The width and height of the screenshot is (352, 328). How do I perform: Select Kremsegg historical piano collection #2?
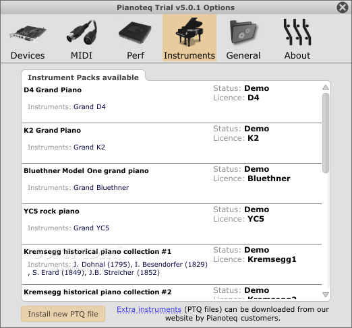tap(98, 292)
